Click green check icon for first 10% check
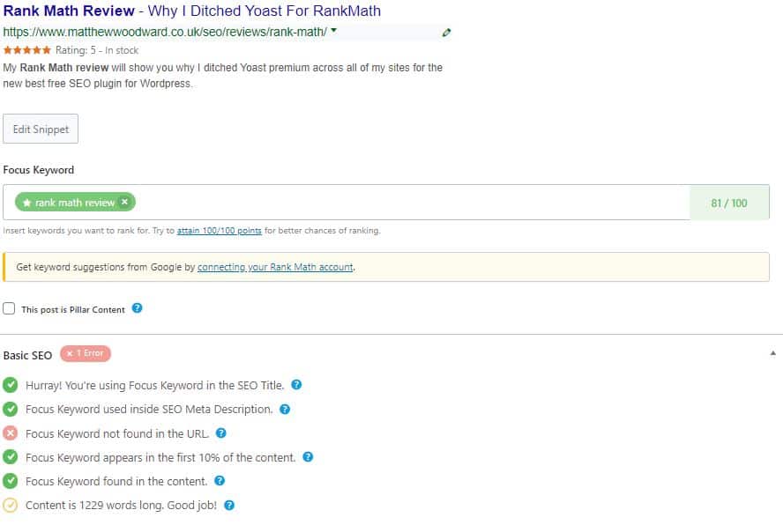783x525 pixels. (x=10, y=457)
